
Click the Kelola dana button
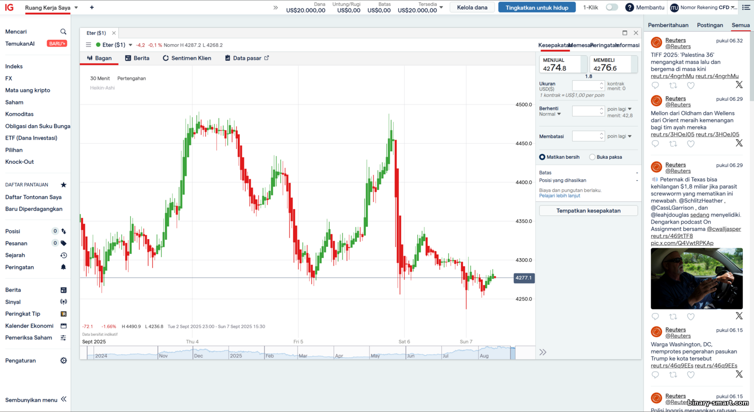pyautogui.click(x=472, y=8)
